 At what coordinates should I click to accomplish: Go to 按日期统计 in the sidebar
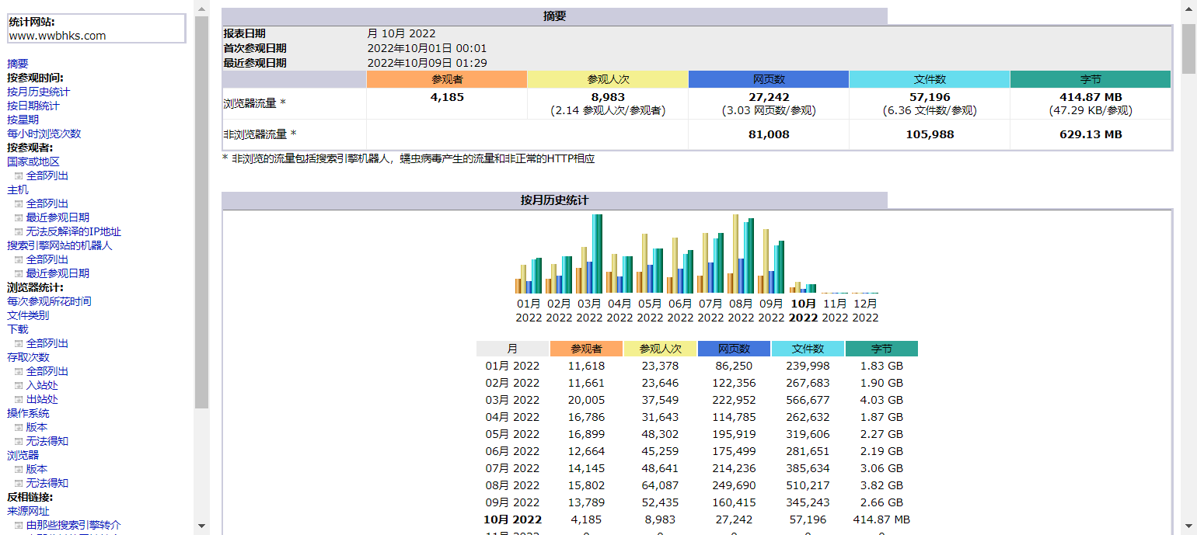pyautogui.click(x=33, y=106)
